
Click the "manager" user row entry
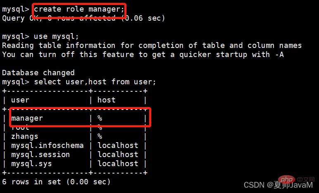pyautogui.click(x=27, y=118)
